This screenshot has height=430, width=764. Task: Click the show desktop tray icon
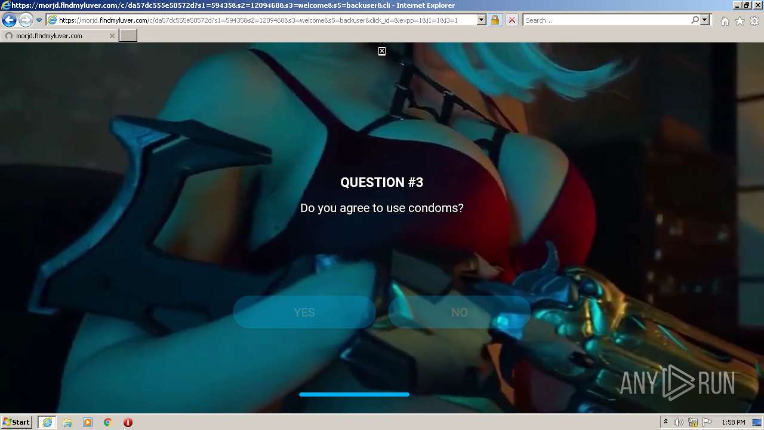(756, 422)
